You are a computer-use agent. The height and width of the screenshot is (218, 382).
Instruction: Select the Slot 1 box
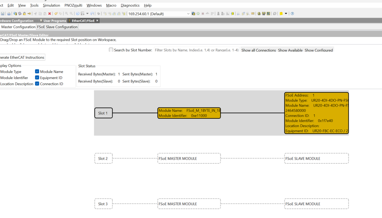[103, 113]
